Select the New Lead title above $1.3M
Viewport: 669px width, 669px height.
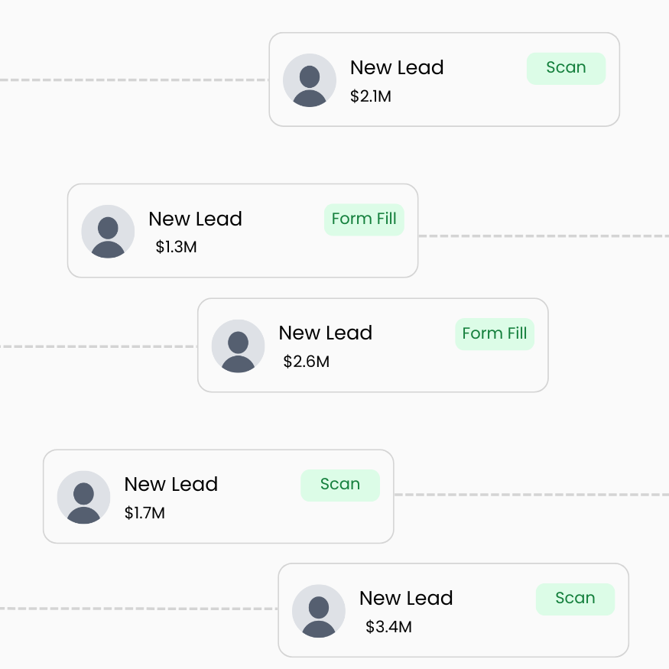(196, 219)
